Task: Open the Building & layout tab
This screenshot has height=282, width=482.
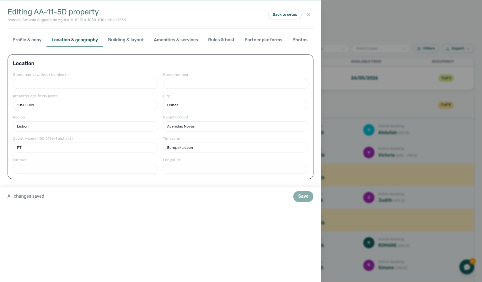Action: coord(126,40)
